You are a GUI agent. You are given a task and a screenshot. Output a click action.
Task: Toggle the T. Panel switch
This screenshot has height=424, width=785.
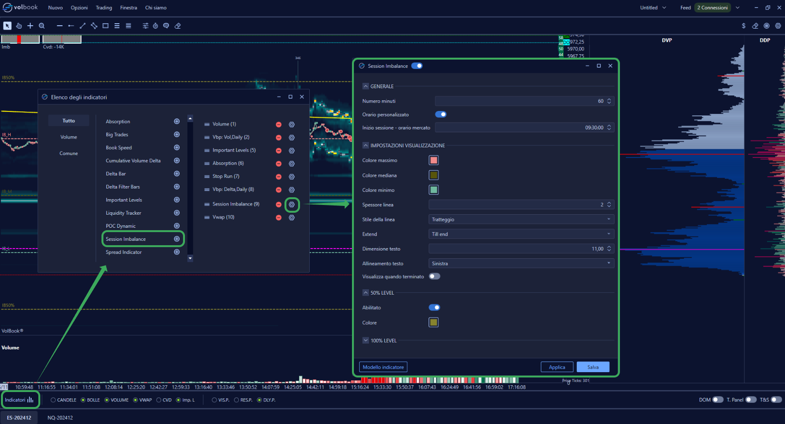click(751, 400)
